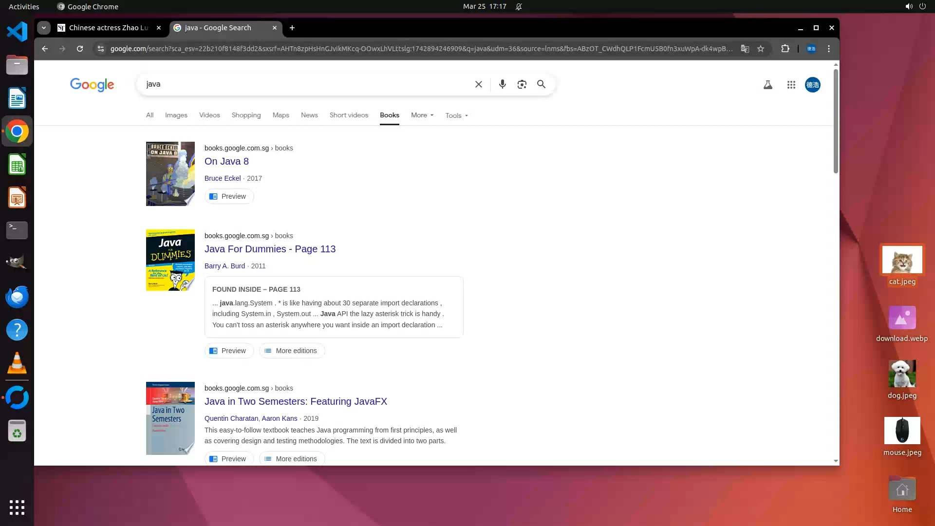
Task: Click the page vertical scrollbar
Action: pyautogui.click(x=836, y=122)
